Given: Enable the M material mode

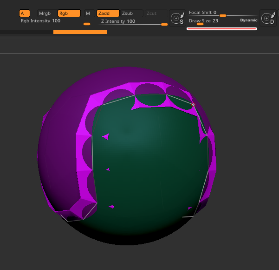Looking at the screenshot, I should [88, 13].
